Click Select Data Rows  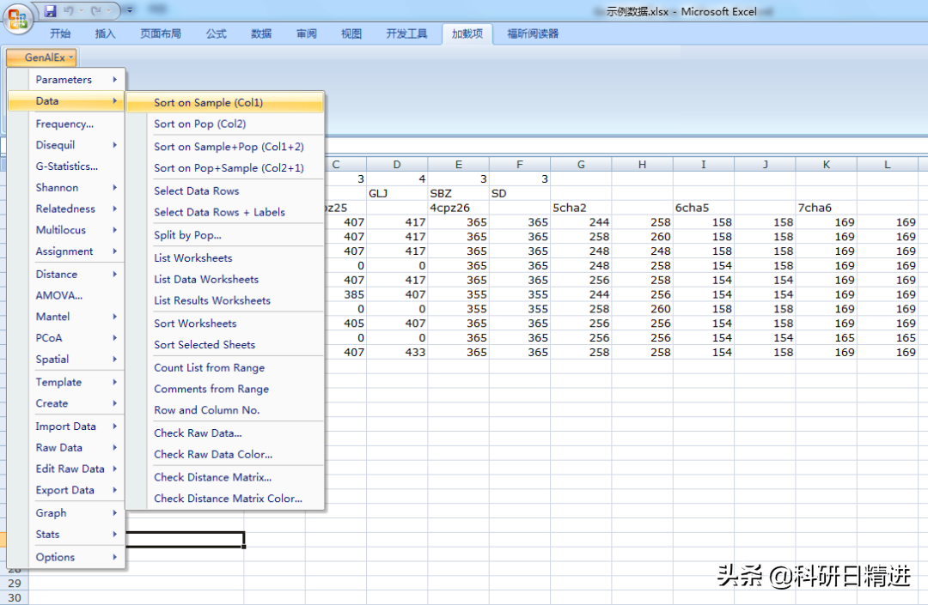pos(225,191)
